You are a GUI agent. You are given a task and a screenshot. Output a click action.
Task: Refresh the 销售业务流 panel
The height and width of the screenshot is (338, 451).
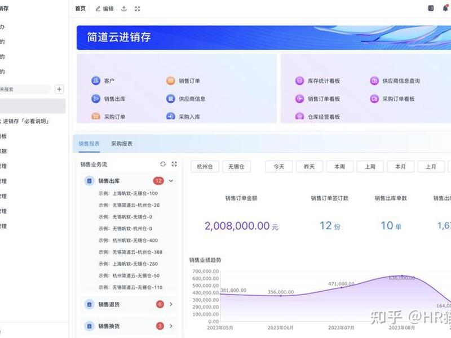click(x=163, y=164)
